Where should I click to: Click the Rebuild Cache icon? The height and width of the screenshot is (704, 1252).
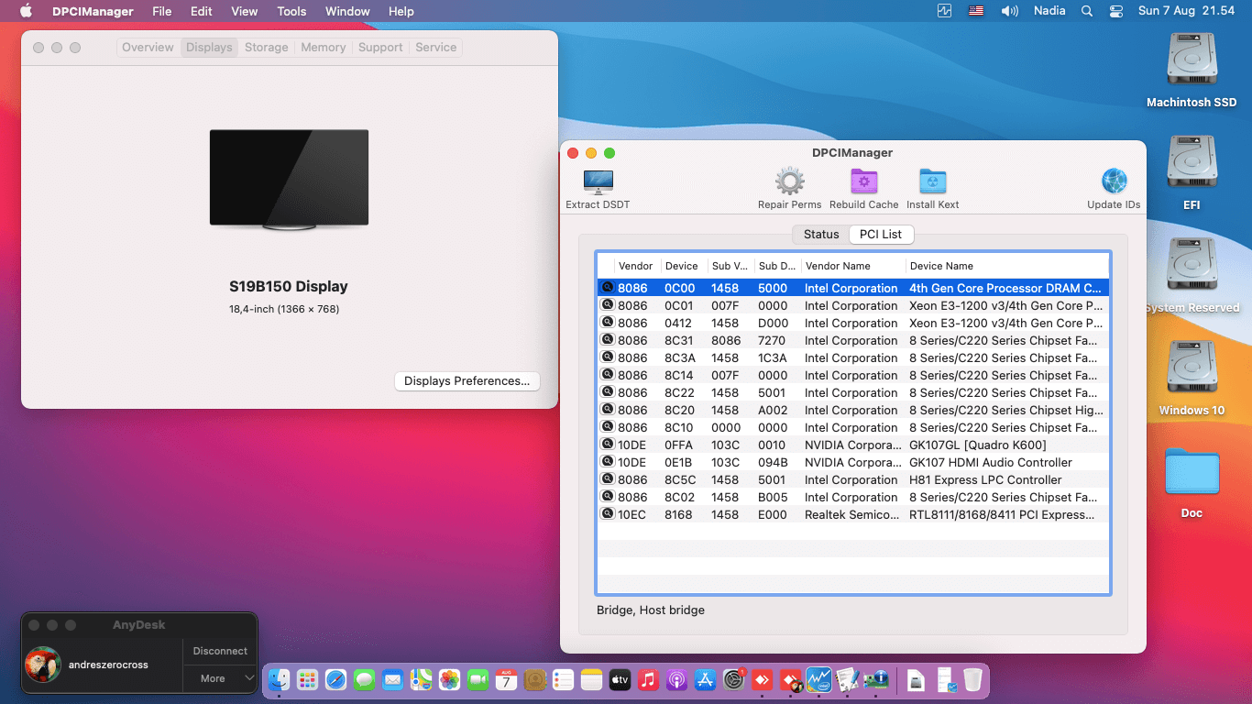[863, 181]
